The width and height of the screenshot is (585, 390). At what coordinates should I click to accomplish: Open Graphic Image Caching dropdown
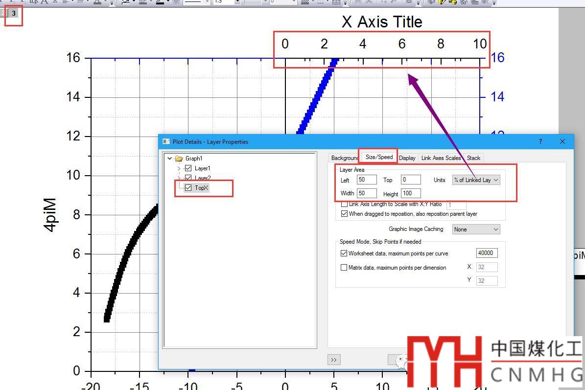tap(476, 229)
